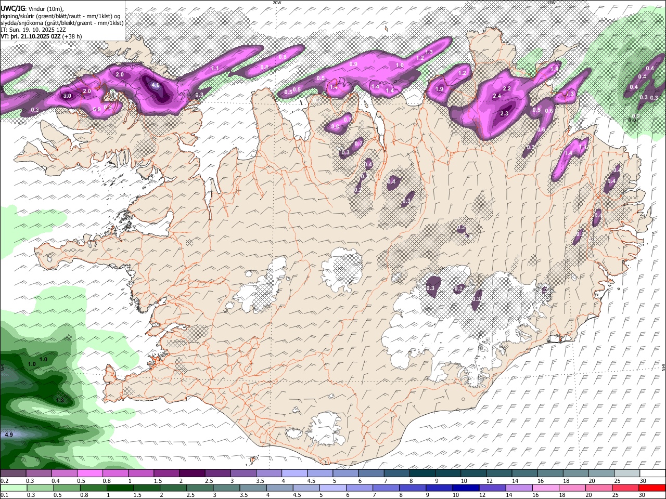Pick bright pink 0.5–0.8 swatch in upper scale
The width and height of the screenshot is (666, 499).
89,474
